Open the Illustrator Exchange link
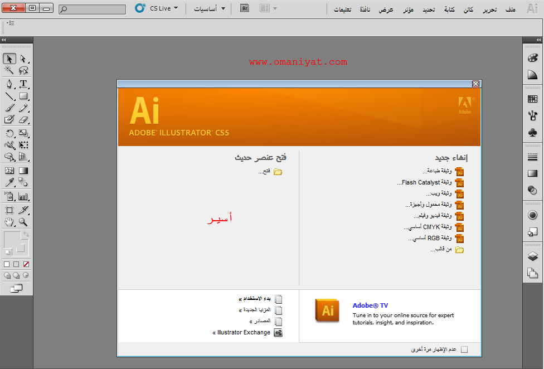544x369 pixels. [247, 333]
